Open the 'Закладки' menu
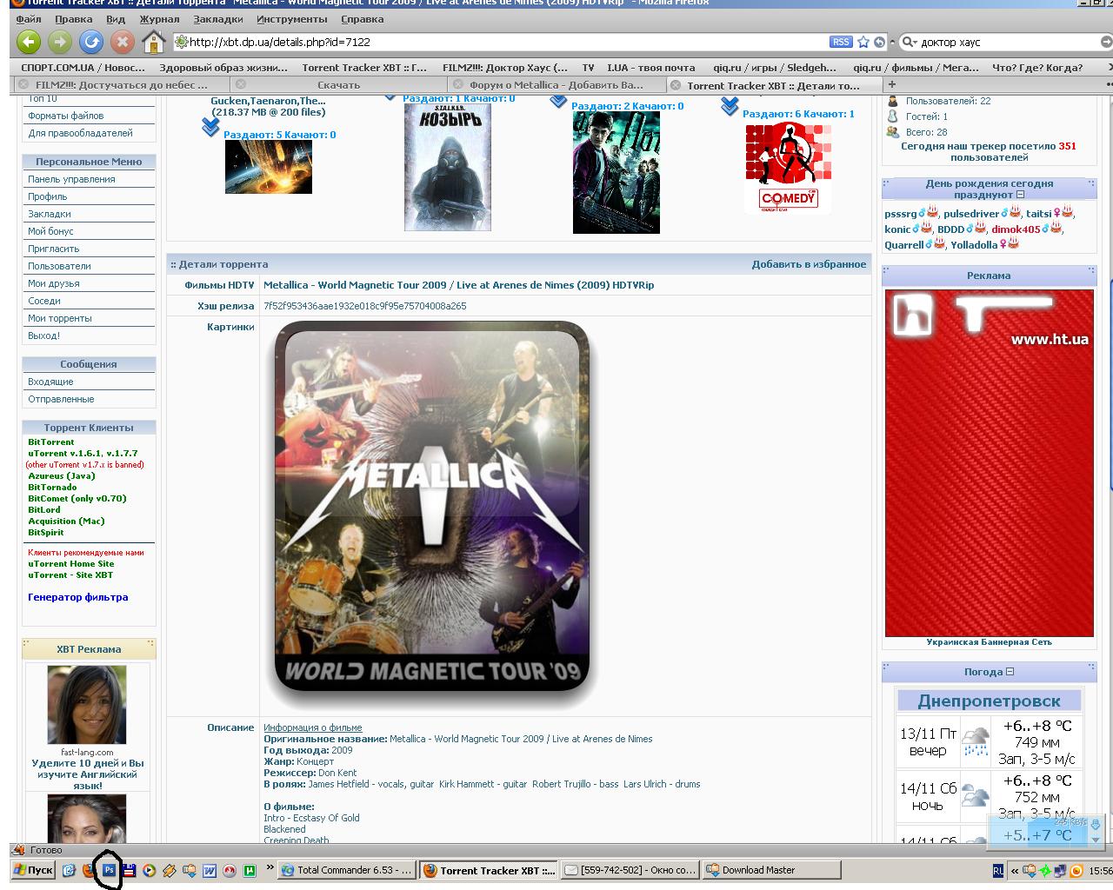 click(218, 18)
